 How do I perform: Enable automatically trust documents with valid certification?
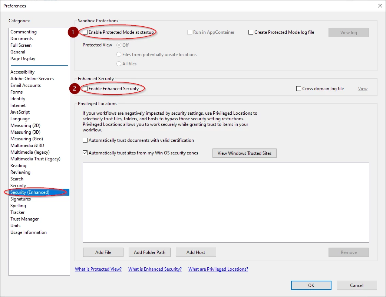[85, 140]
